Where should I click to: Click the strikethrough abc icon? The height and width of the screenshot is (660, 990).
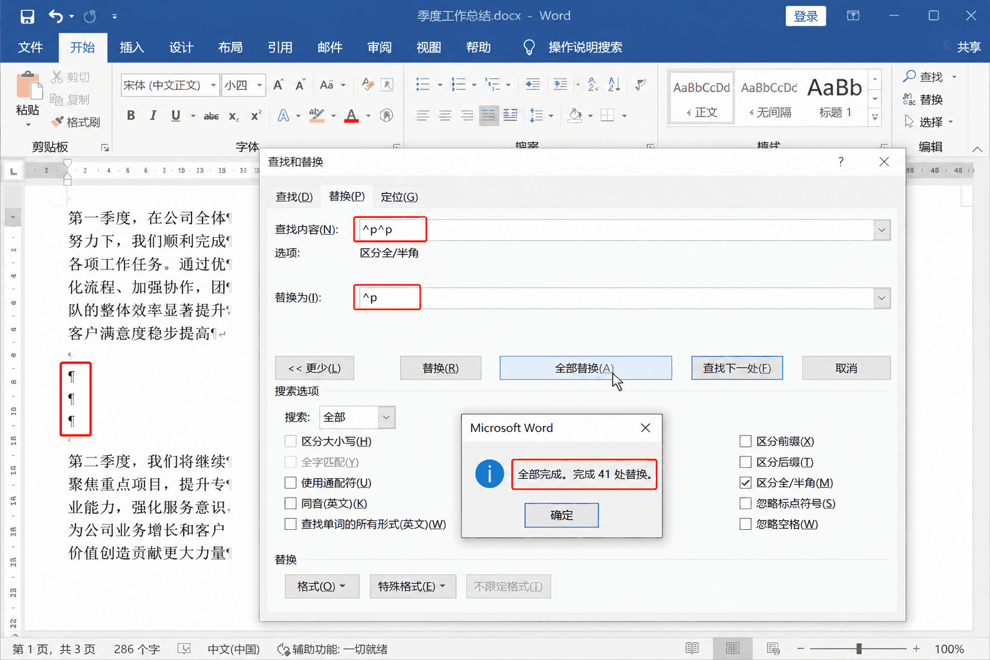pyautogui.click(x=211, y=116)
